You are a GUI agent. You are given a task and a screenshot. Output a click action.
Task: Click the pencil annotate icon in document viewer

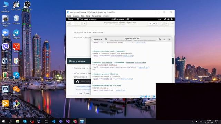pyautogui.click(x=84, y=24)
